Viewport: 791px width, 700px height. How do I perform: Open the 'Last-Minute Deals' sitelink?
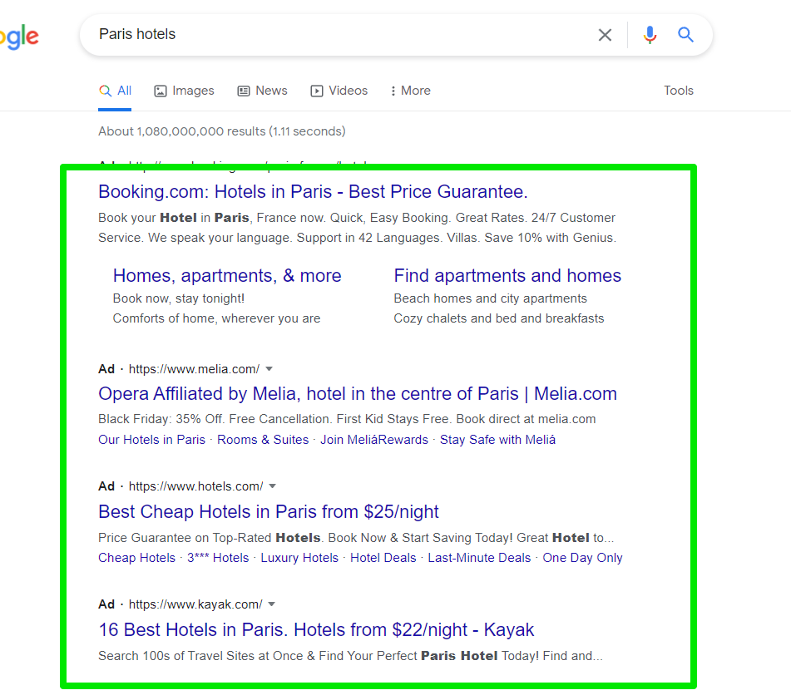pos(479,558)
